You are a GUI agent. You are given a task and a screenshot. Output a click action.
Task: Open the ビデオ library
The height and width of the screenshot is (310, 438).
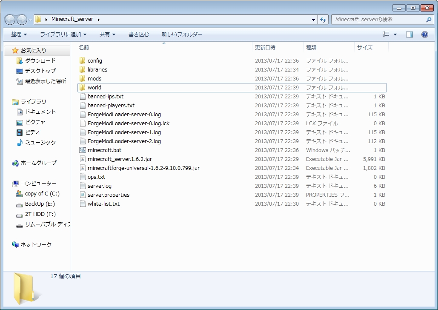click(x=33, y=132)
